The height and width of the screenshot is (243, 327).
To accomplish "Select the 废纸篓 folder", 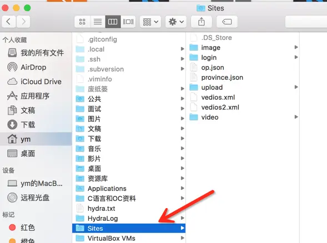I will pos(129,89).
